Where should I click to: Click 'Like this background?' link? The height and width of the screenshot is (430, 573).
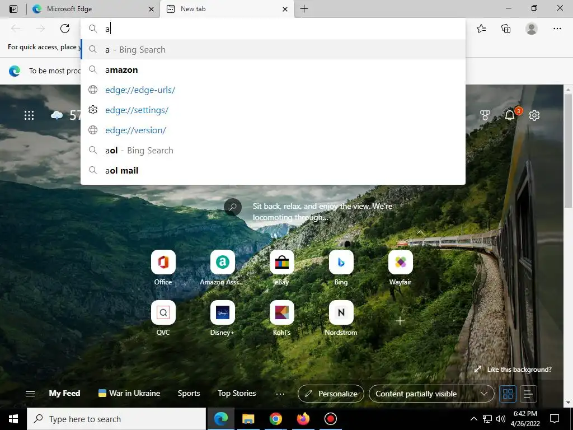click(513, 370)
